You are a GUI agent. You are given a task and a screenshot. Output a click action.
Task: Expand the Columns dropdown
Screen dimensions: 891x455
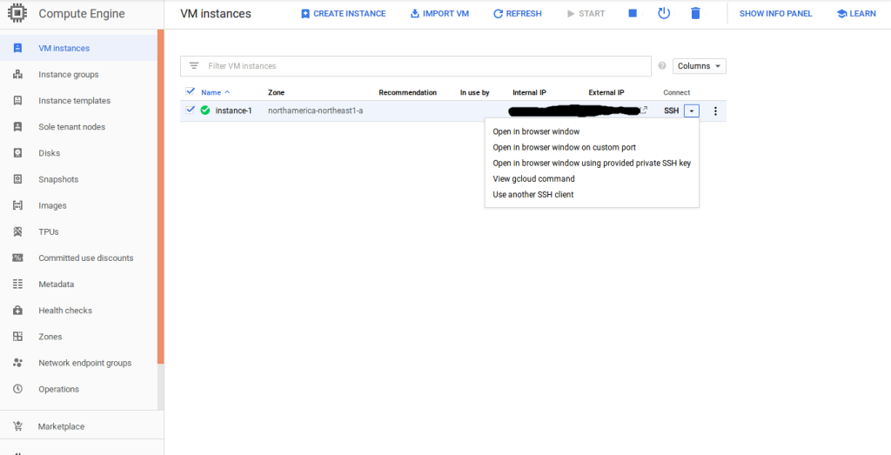tap(699, 66)
